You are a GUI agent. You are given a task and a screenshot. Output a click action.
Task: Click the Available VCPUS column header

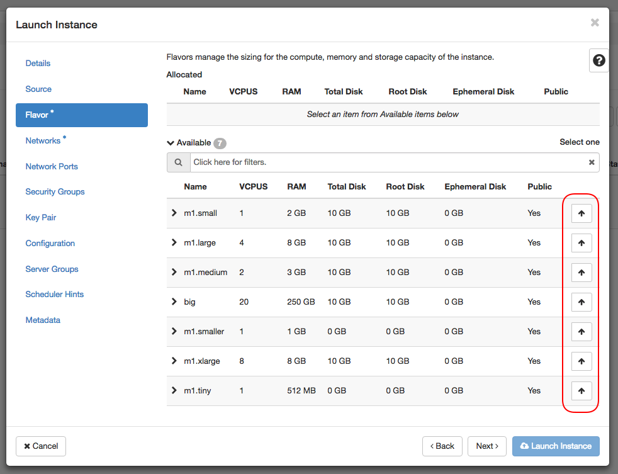coord(253,186)
